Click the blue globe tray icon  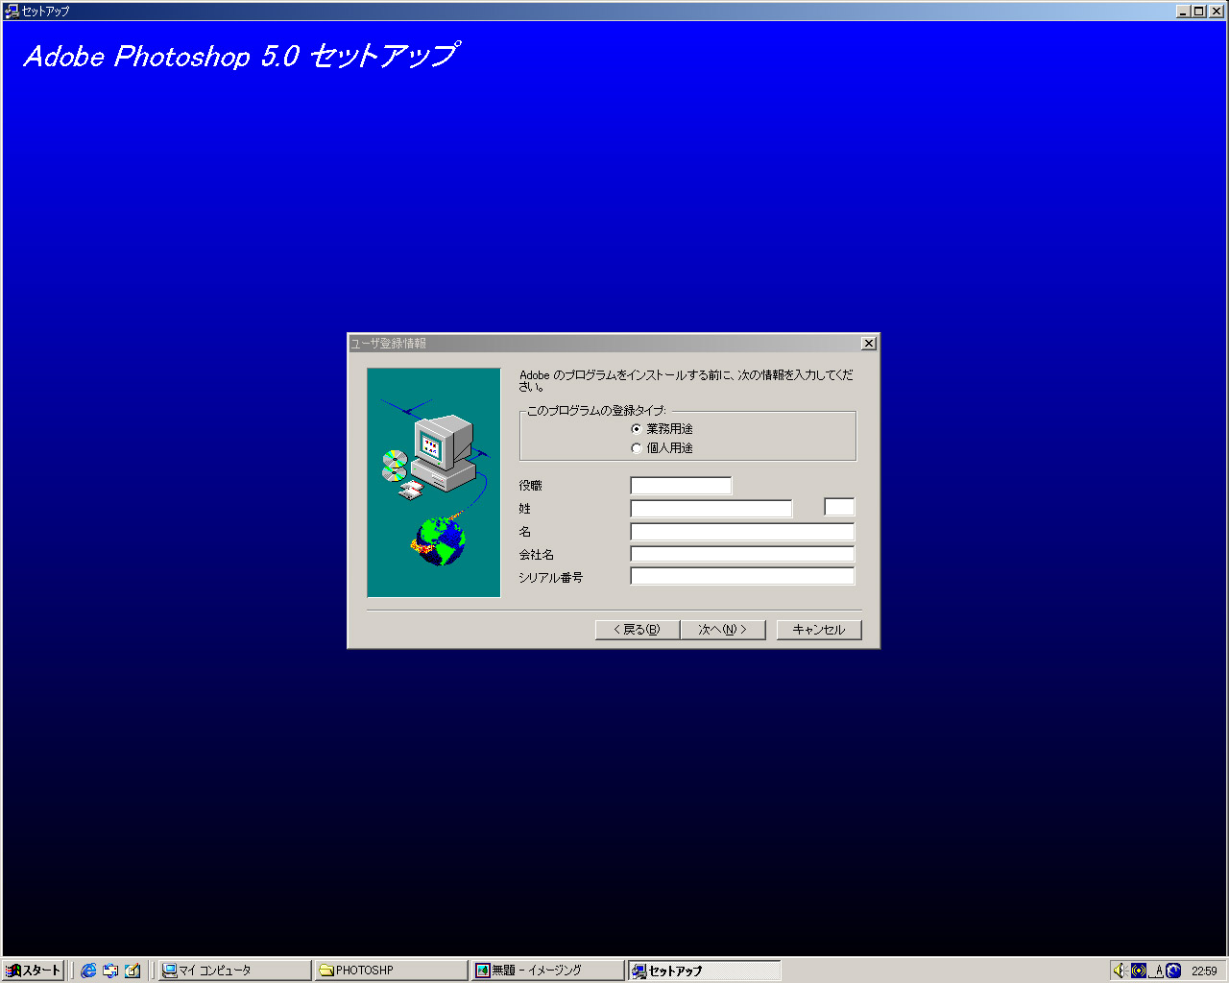click(1173, 971)
